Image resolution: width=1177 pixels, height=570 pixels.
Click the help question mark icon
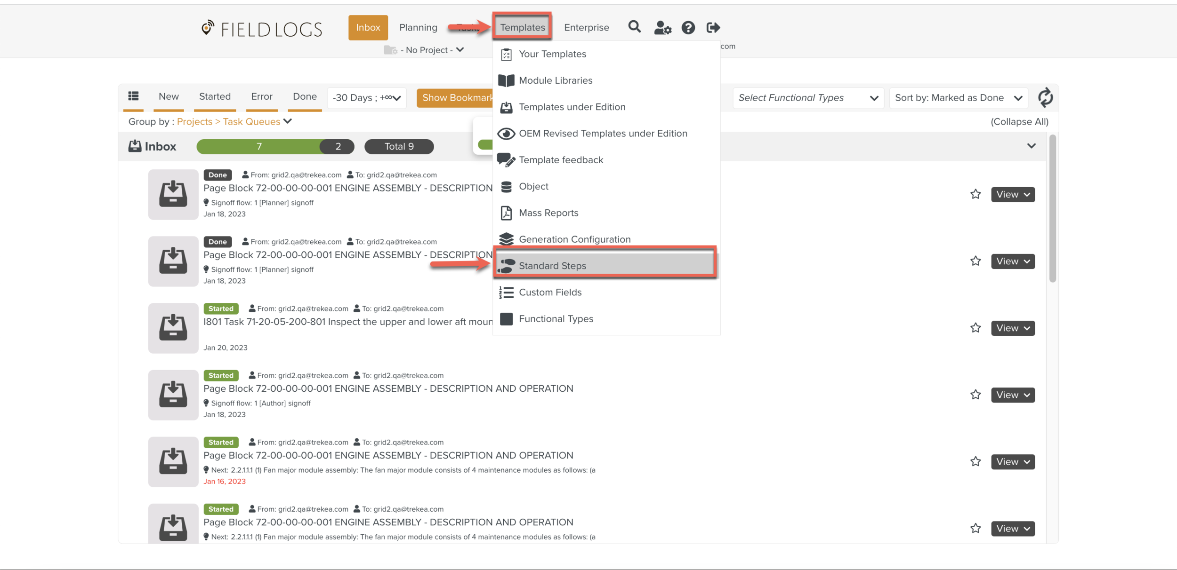[688, 28]
